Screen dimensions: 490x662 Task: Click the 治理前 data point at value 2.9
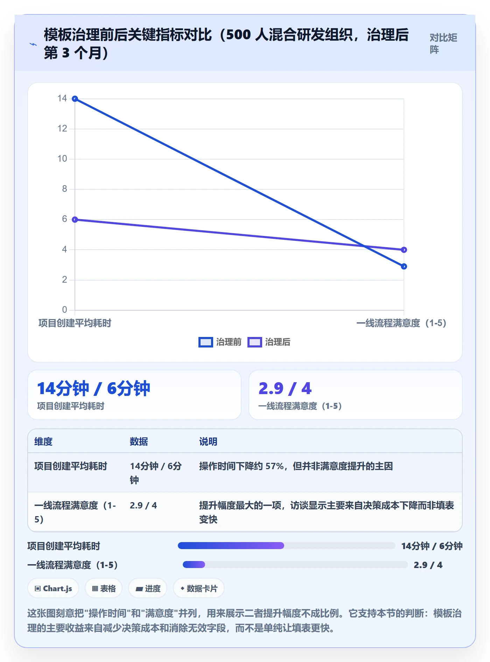[404, 266]
